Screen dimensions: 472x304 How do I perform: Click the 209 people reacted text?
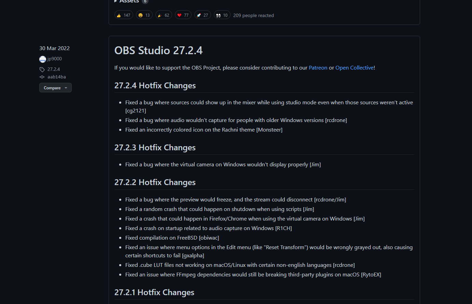(x=253, y=15)
